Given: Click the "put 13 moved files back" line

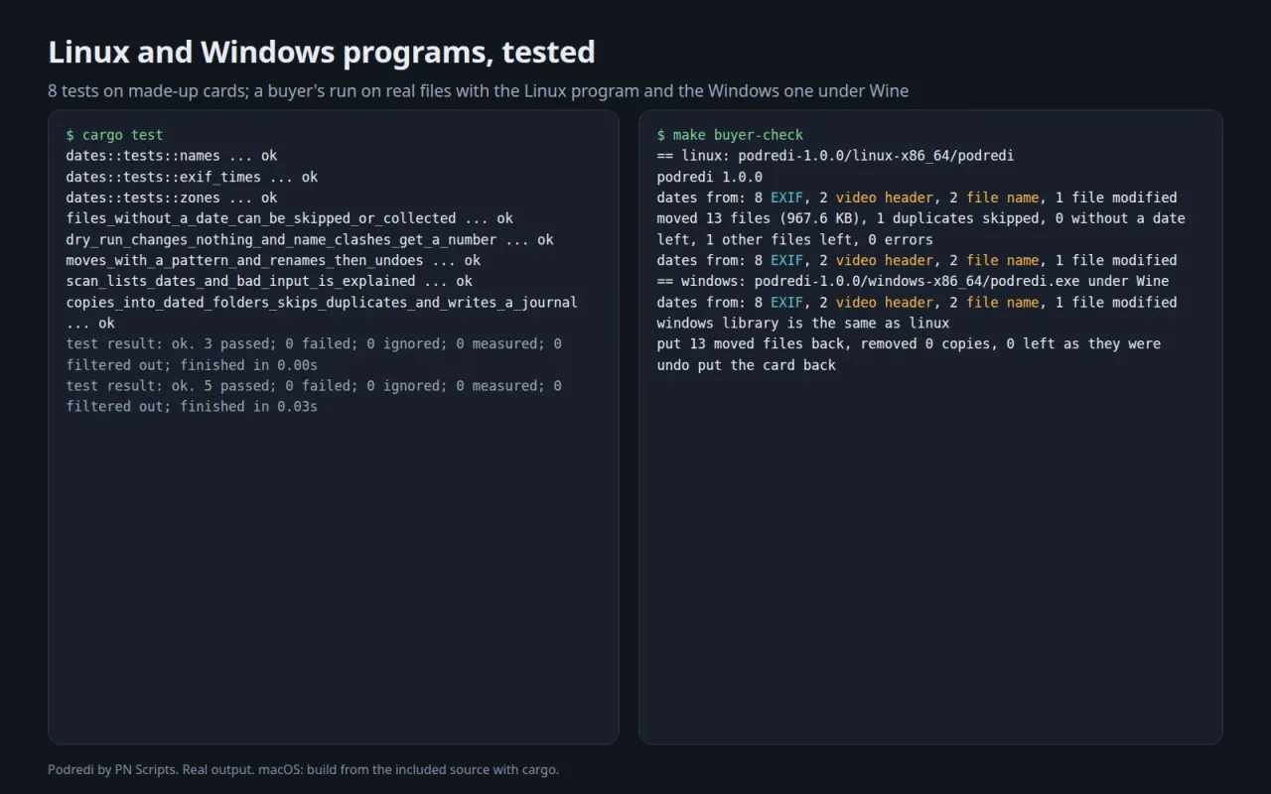Looking at the screenshot, I should coord(909,343).
